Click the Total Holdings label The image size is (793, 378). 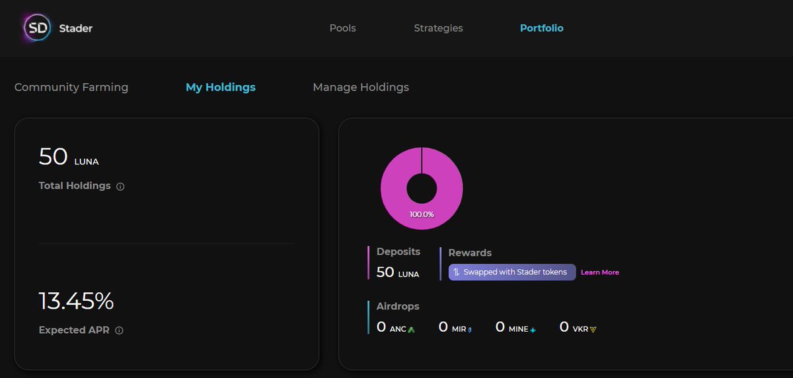75,186
